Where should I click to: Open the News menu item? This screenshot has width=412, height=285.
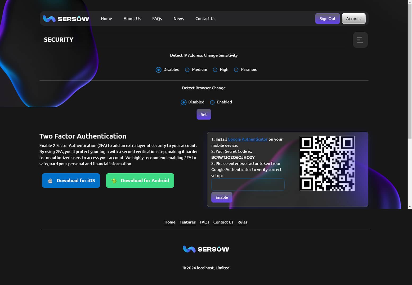(x=179, y=18)
